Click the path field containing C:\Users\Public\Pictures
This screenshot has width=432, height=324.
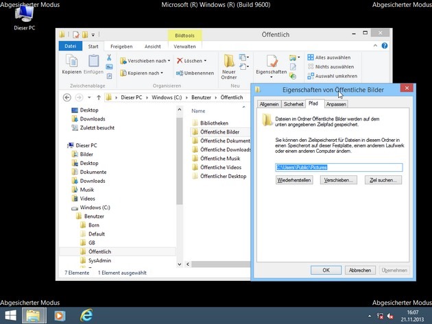339,167
